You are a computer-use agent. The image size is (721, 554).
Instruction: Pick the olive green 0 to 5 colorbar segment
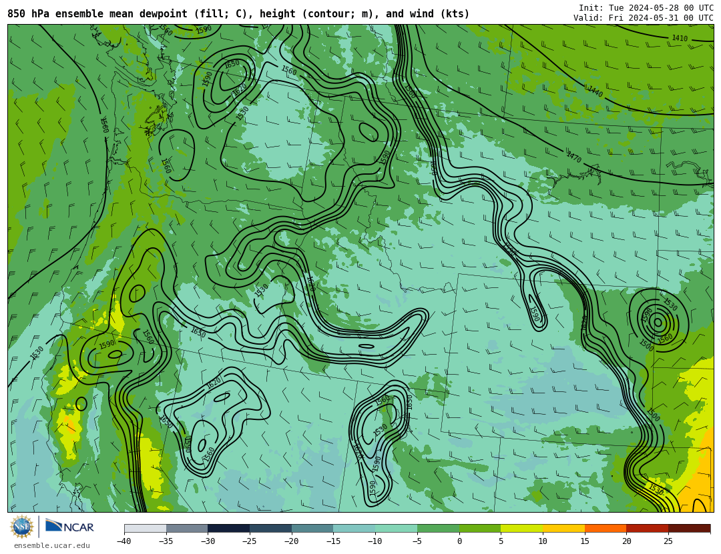tap(480, 528)
